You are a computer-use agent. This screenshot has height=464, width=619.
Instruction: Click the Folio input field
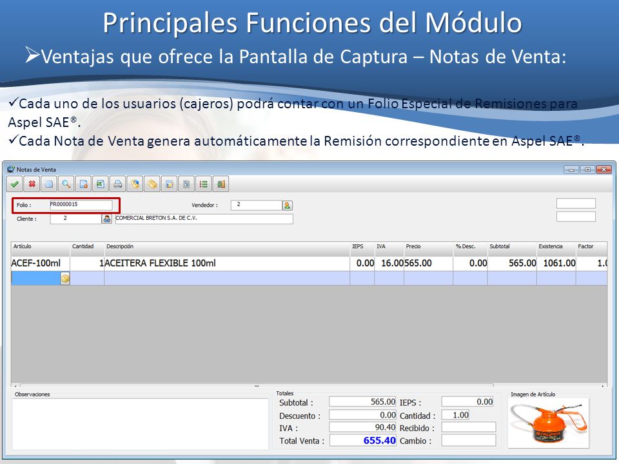tap(81, 205)
